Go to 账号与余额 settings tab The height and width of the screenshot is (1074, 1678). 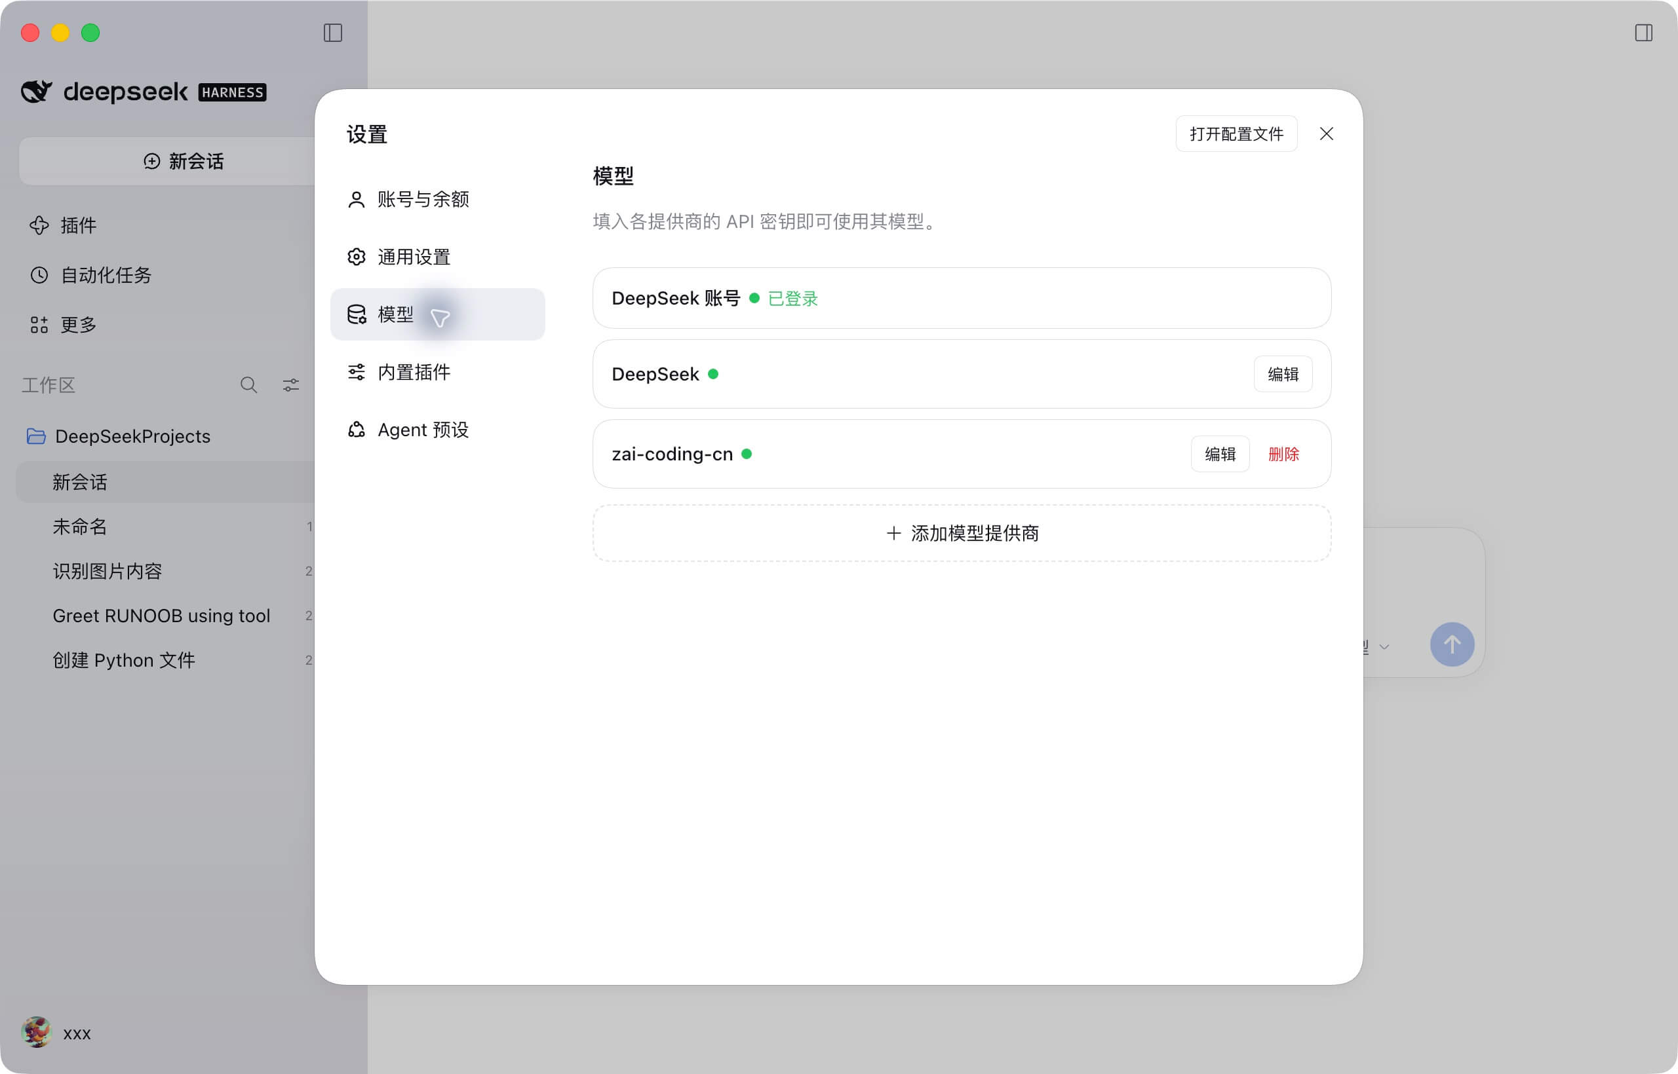click(x=438, y=200)
